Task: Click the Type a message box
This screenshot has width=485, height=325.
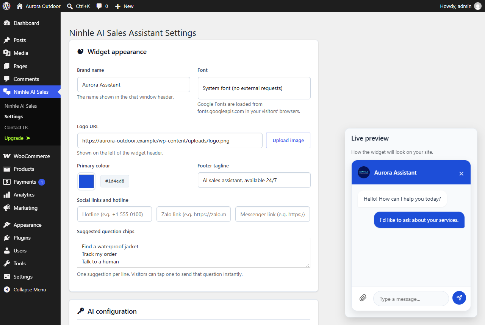Action: click(x=411, y=299)
